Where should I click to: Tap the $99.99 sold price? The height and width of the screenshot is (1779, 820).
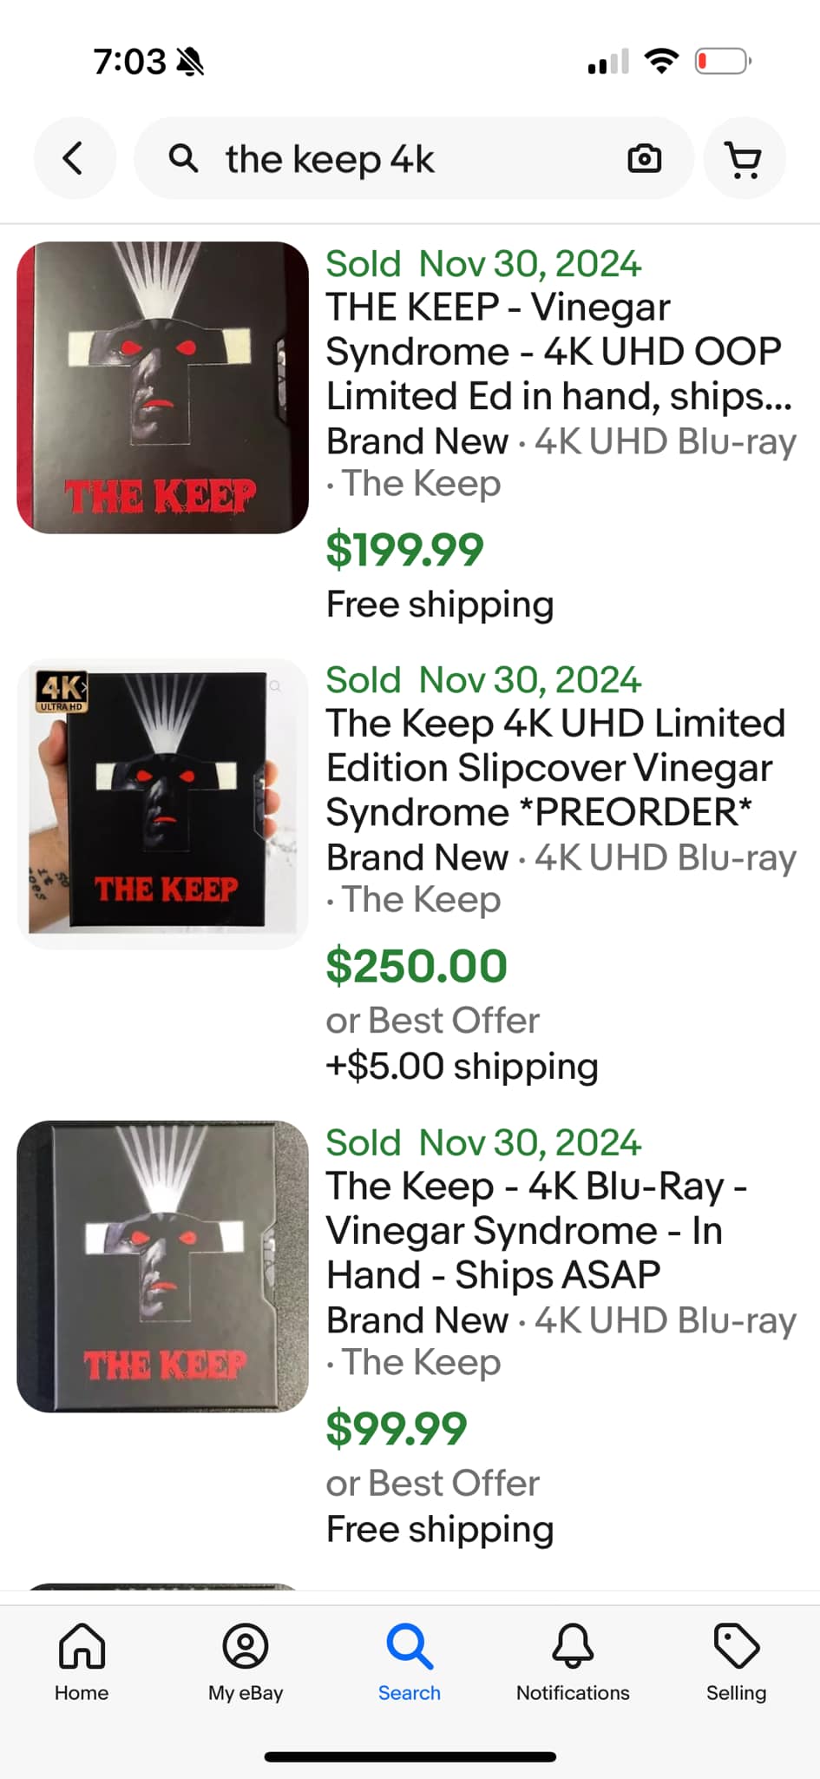(x=397, y=1429)
